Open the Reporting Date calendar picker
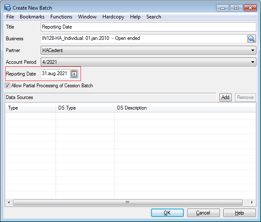The height and width of the screenshot is (222, 261). click(x=74, y=74)
